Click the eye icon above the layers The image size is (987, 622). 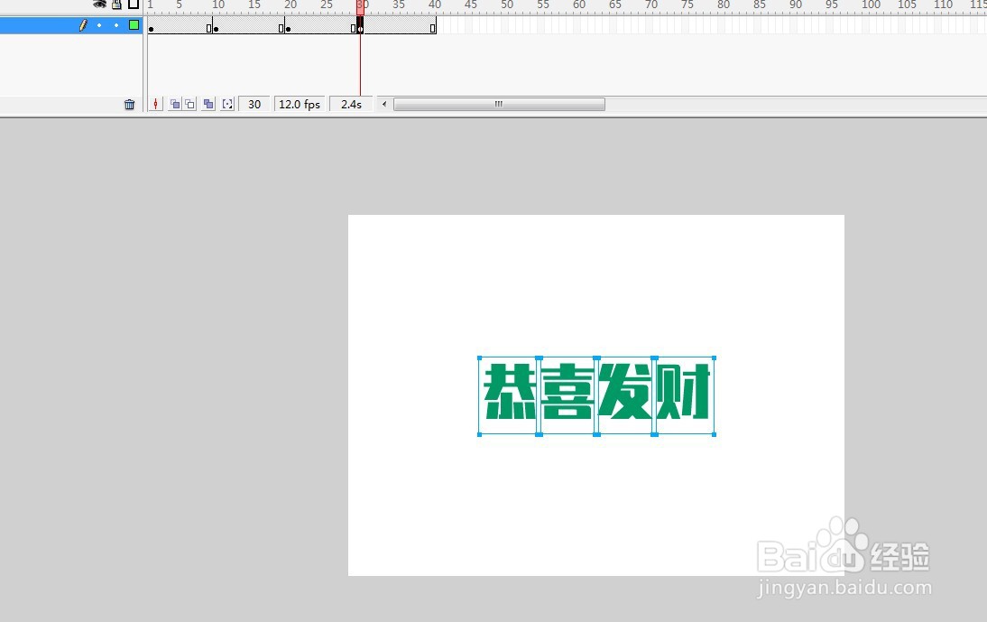point(99,5)
